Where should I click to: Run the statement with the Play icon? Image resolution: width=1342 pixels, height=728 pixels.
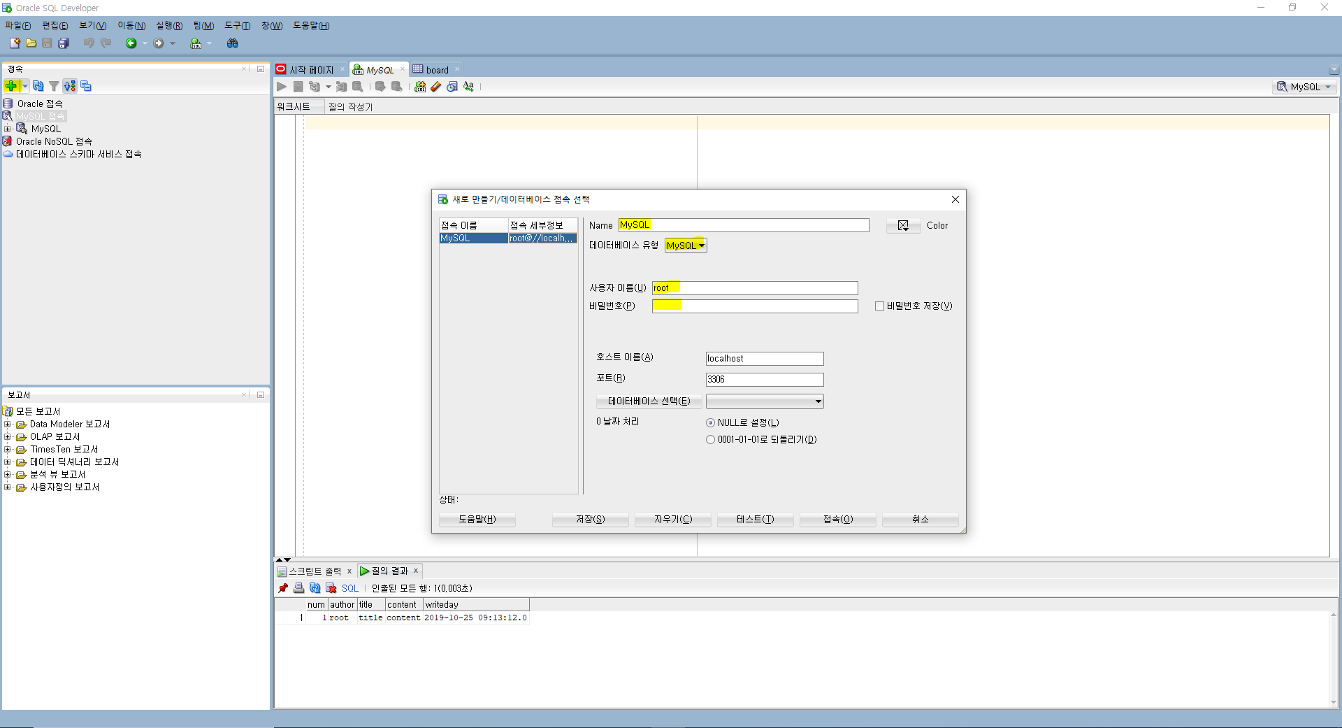coord(282,87)
